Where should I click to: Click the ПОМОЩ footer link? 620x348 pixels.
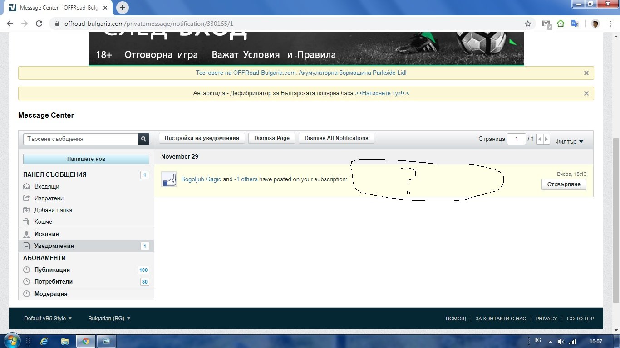pyautogui.click(x=456, y=319)
